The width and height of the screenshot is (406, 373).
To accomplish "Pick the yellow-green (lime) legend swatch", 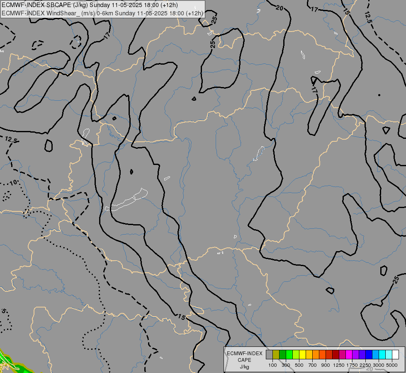I will (x=296, y=355).
